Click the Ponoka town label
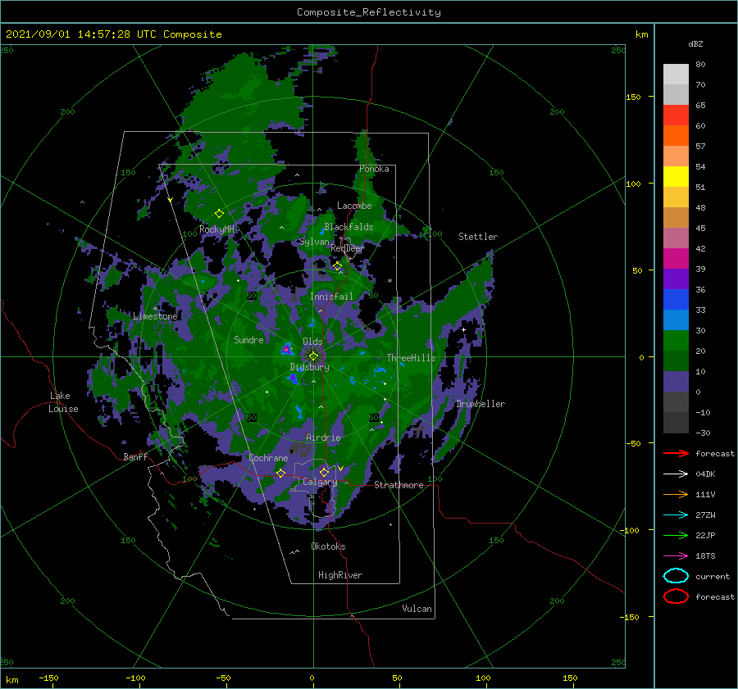Screen dimensions: 738x689 coord(374,169)
